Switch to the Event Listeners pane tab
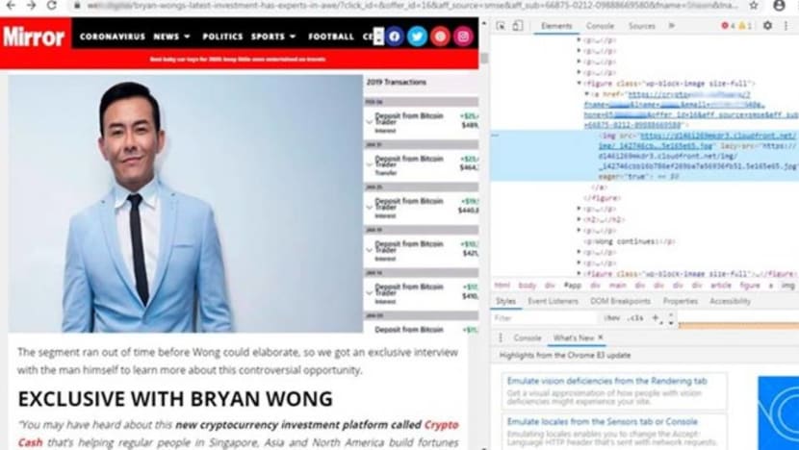The height and width of the screenshot is (450, 799). click(553, 301)
